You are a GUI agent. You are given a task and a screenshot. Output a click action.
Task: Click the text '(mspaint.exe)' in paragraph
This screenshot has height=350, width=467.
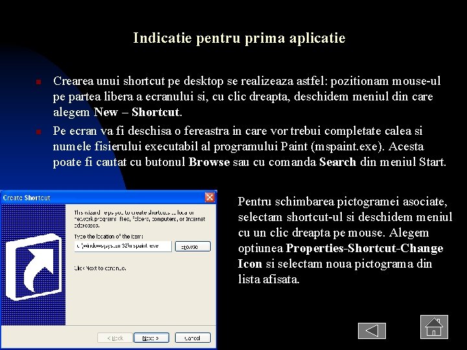coord(346,146)
